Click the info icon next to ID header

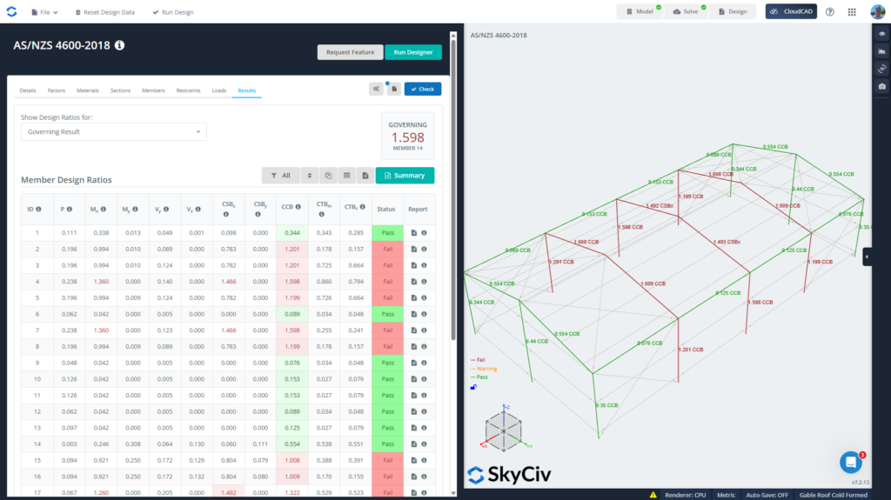coord(38,209)
